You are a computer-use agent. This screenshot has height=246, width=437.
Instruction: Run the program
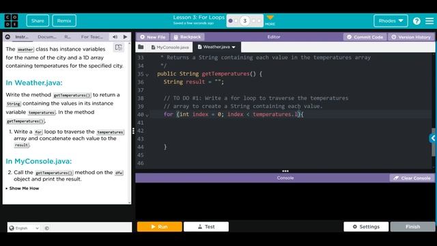(159, 227)
